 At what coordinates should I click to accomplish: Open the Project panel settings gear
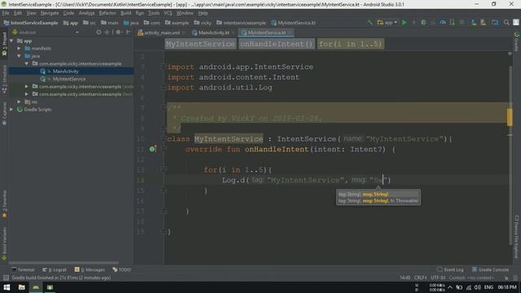pos(118,33)
